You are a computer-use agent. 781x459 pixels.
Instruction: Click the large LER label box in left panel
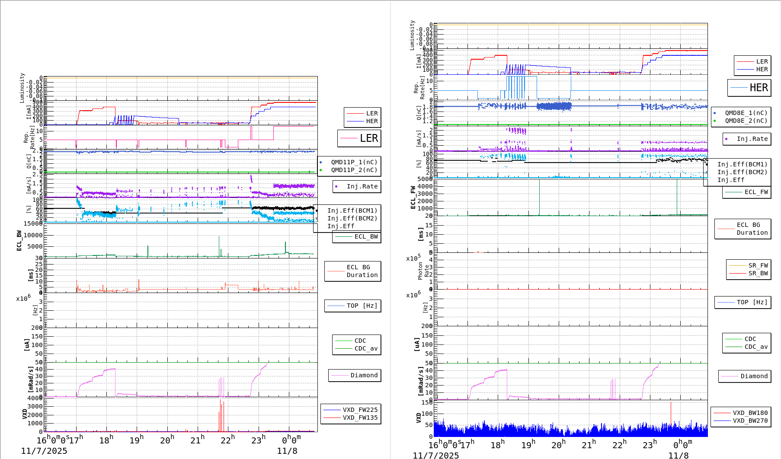click(x=359, y=138)
